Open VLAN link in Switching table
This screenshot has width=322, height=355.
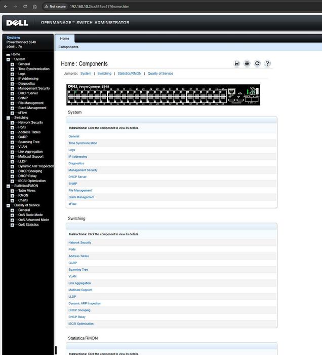click(x=72, y=276)
